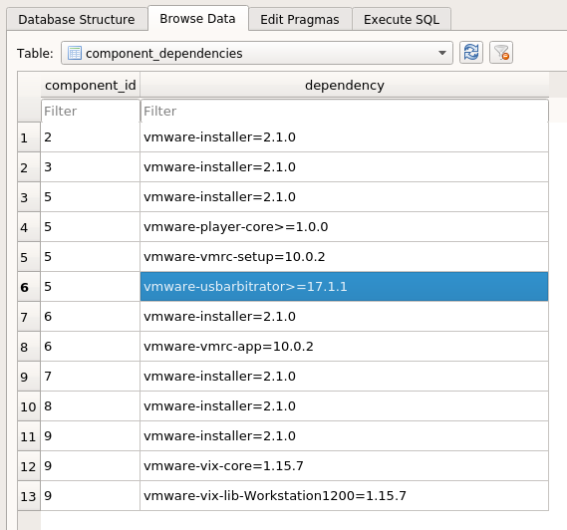This screenshot has width=567, height=530.
Task: Select row header number 4
Action: pos(29,227)
